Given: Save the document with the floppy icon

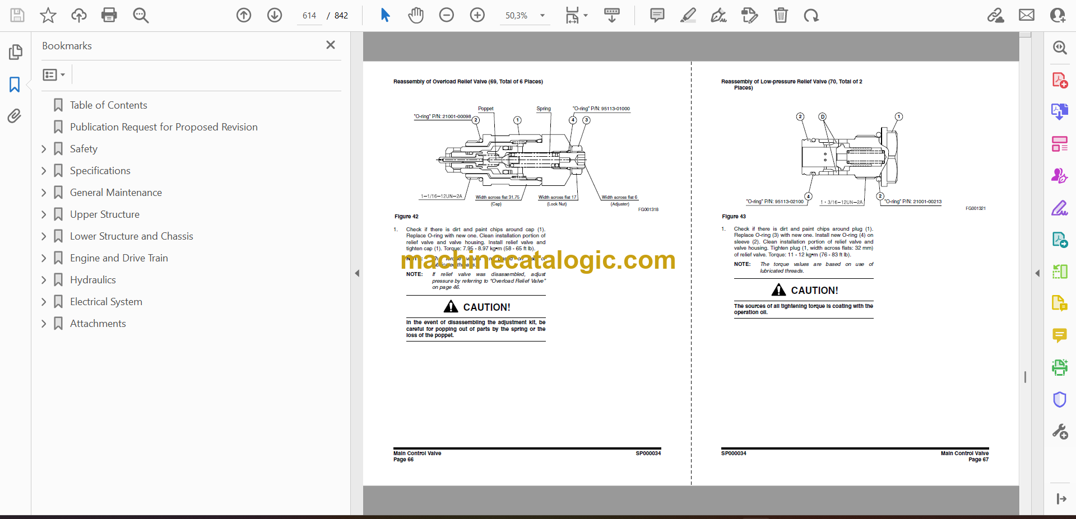Looking at the screenshot, I should click(17, 15).
